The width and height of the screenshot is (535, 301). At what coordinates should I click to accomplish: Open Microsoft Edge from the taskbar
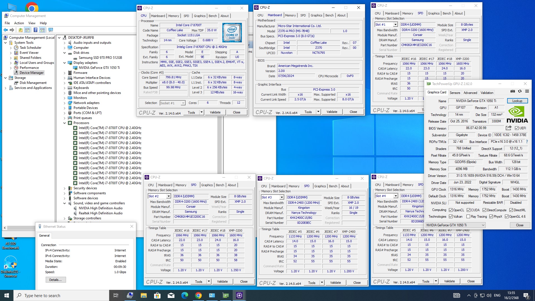184,295
